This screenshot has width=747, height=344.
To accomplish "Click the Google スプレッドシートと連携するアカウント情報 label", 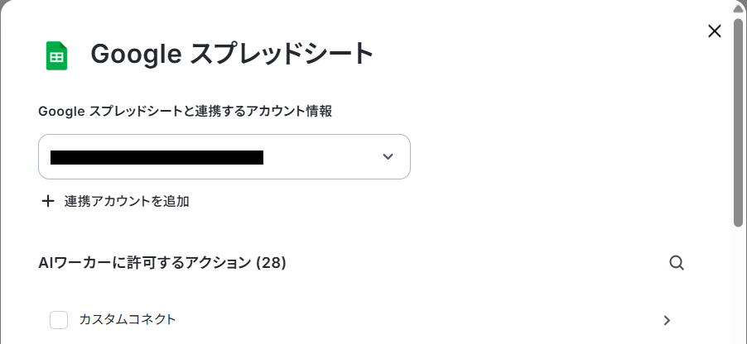I will tap(185, 112).
